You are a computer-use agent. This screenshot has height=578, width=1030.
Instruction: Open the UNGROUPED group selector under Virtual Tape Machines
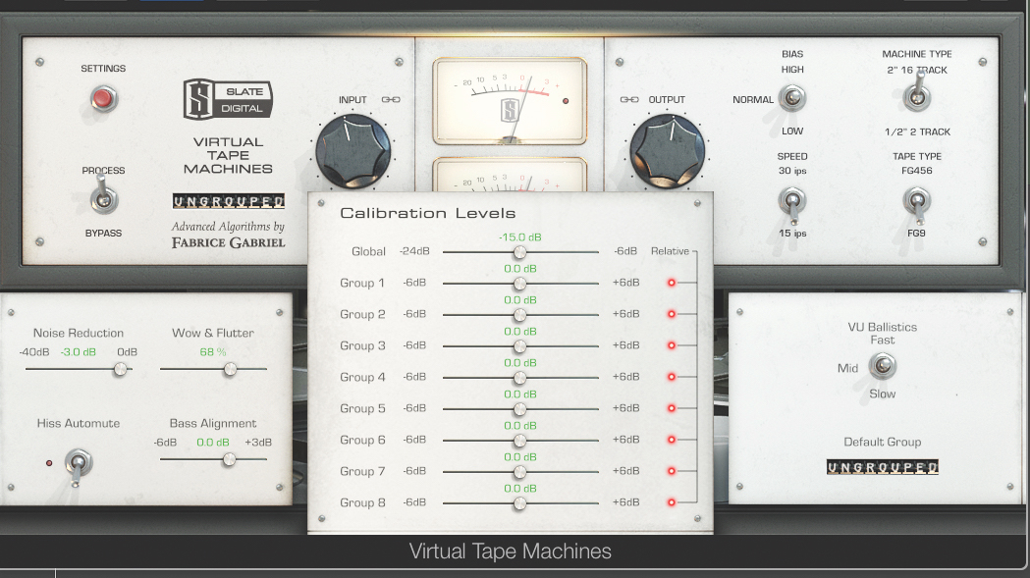pos(229,201)
